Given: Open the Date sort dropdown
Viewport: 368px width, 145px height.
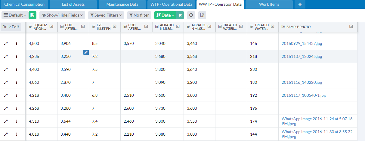Looking at the screenshot, I should tap(165, 15).
